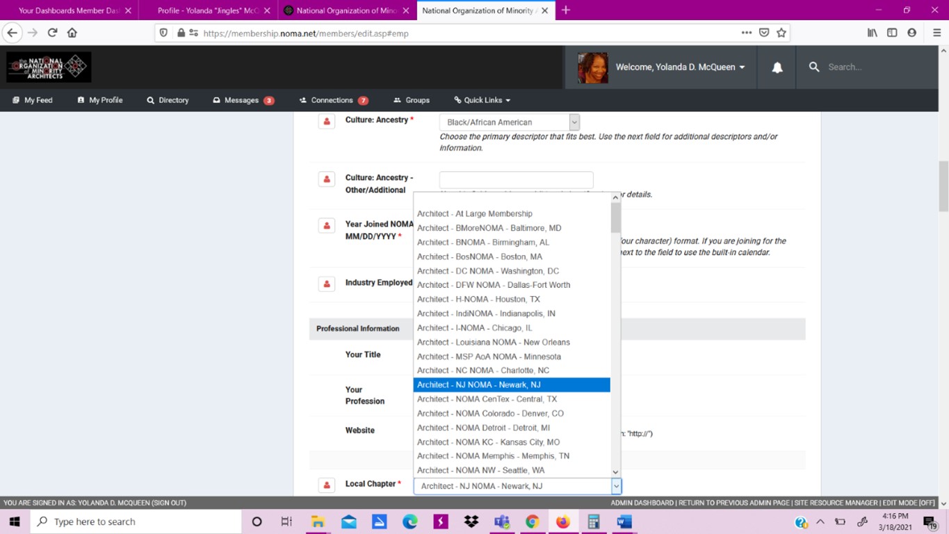The width and height of the screenshot is (949, 534).
Task: Open Connections in navigation
Action: pyautogui.click(x=334, y=100)
